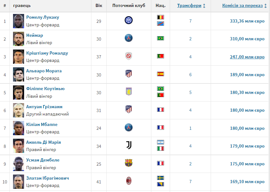Image resolution: width=270 pixels, height=192 pixels.
Task: Click Juventus logo in Di María's row
Action: click(x=128, y=145)
